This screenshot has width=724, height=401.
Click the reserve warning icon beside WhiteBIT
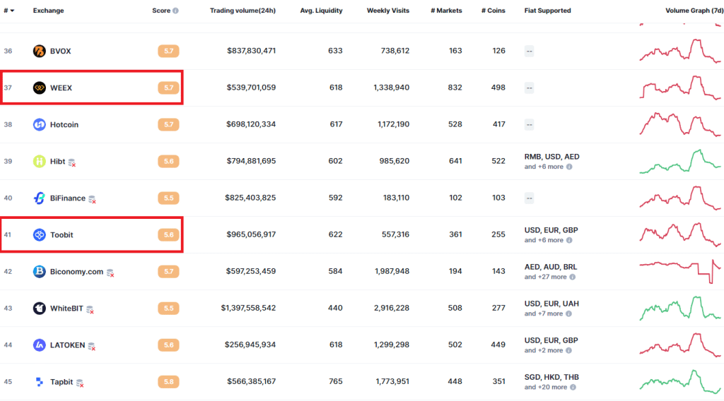pyautogui.click(x=90, y=310)
